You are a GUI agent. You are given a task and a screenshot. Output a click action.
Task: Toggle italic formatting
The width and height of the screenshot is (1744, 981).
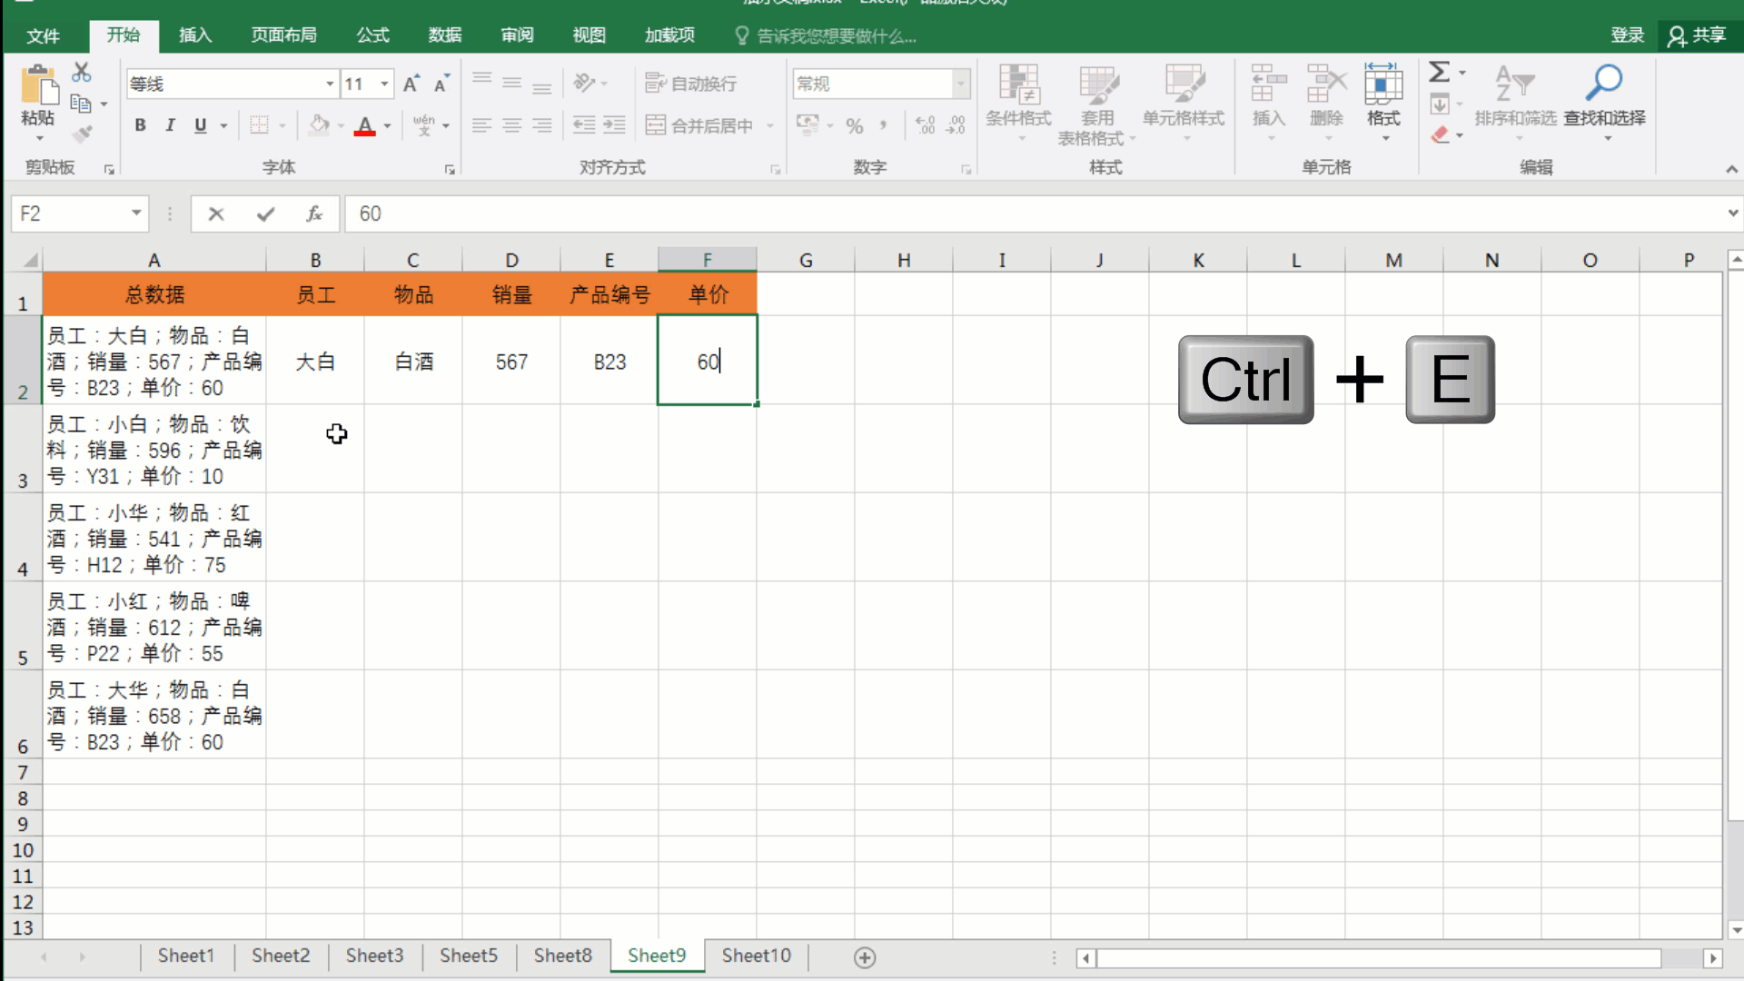170,125
